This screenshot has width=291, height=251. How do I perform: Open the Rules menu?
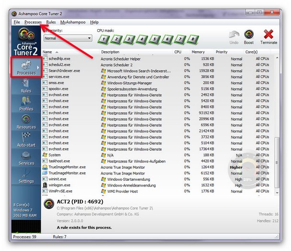click(x=51, y=22)
